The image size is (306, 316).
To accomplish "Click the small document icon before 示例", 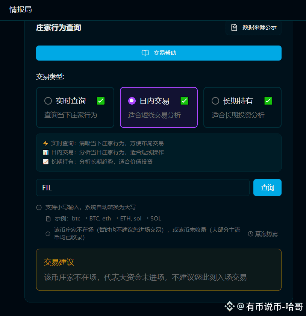I will [x=48, y=219].
